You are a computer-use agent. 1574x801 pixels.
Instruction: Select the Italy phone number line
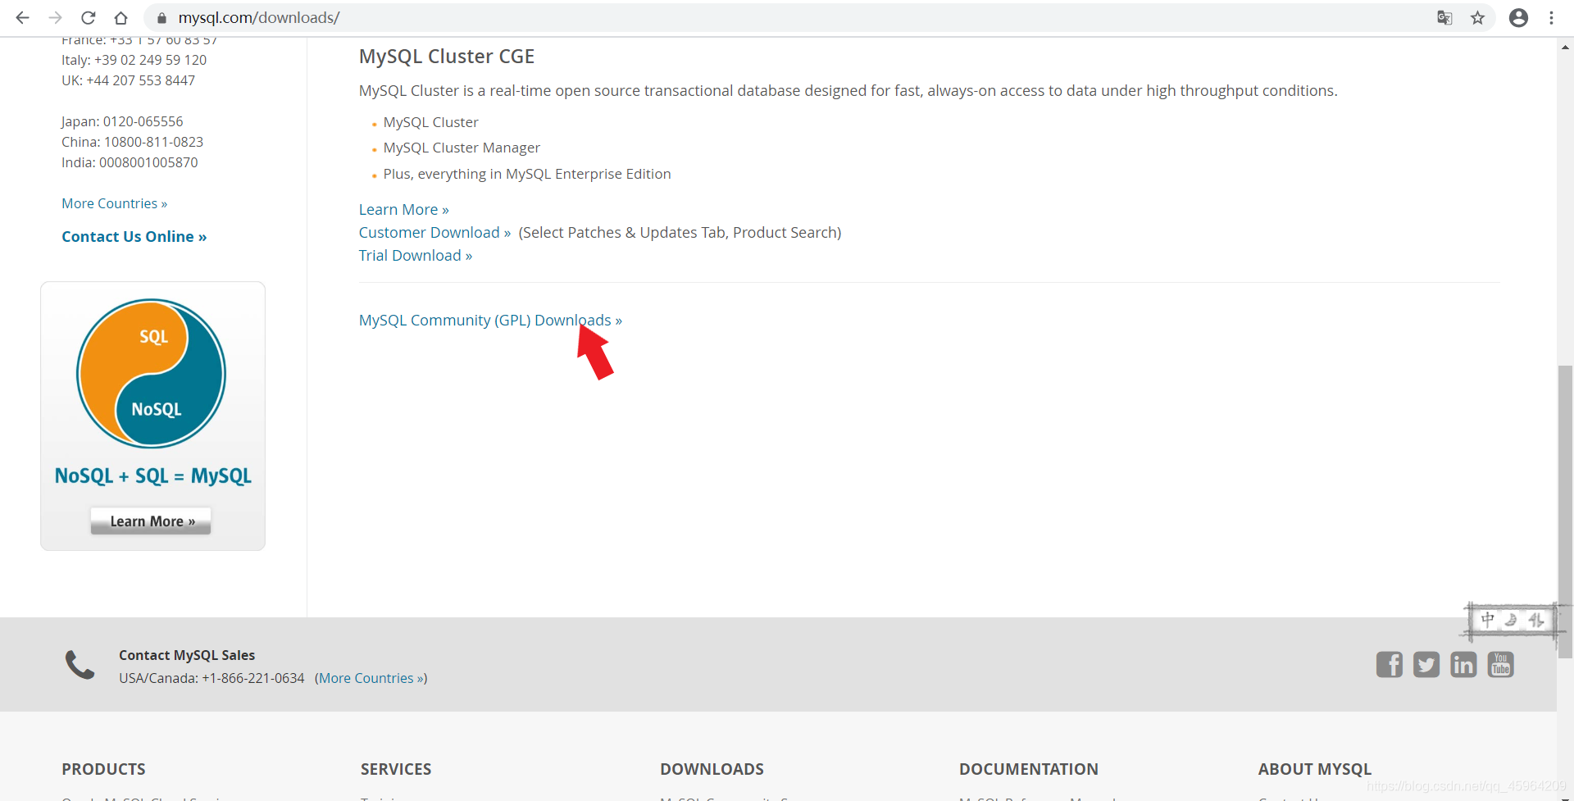click(x=134, y=60)
